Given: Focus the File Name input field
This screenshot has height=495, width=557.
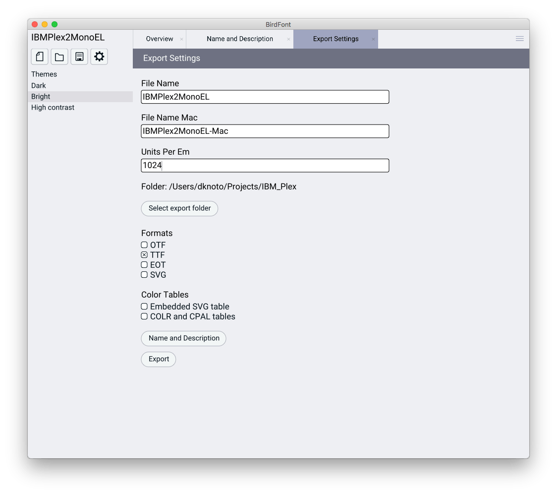Looking at the screenshot, I should click(265, 97).
